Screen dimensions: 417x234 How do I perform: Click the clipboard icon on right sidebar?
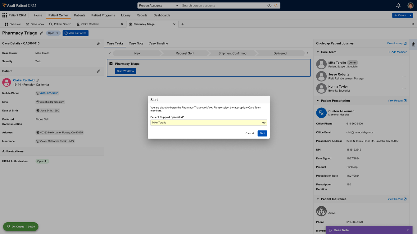point(414,45)
